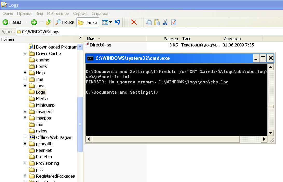Viewport: 283px width, 182px height.
Task: Expand the Driver Cache folder node
Action: coord(25,53)
